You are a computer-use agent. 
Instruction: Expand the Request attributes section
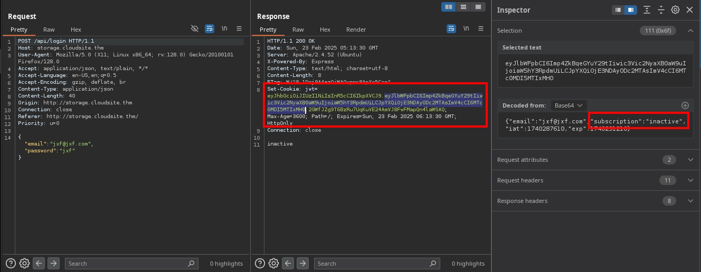(690, 160)
